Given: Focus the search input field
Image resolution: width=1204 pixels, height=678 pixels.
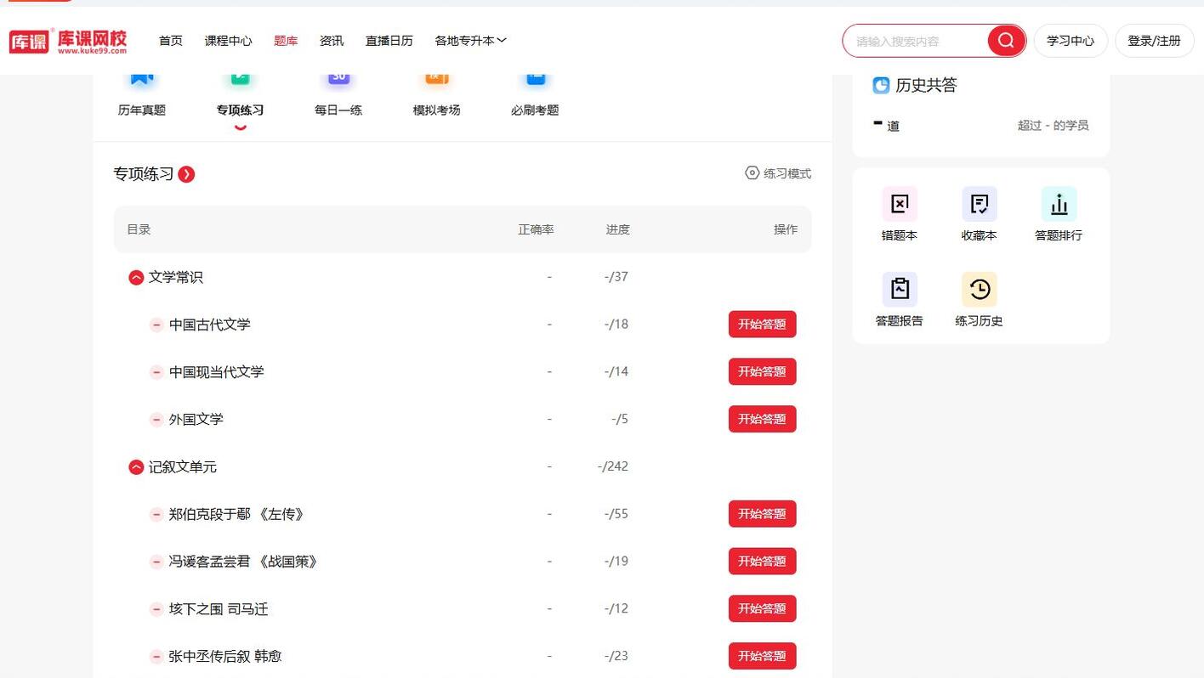Looking at the screenshot, I should click(x=917, y=41).
